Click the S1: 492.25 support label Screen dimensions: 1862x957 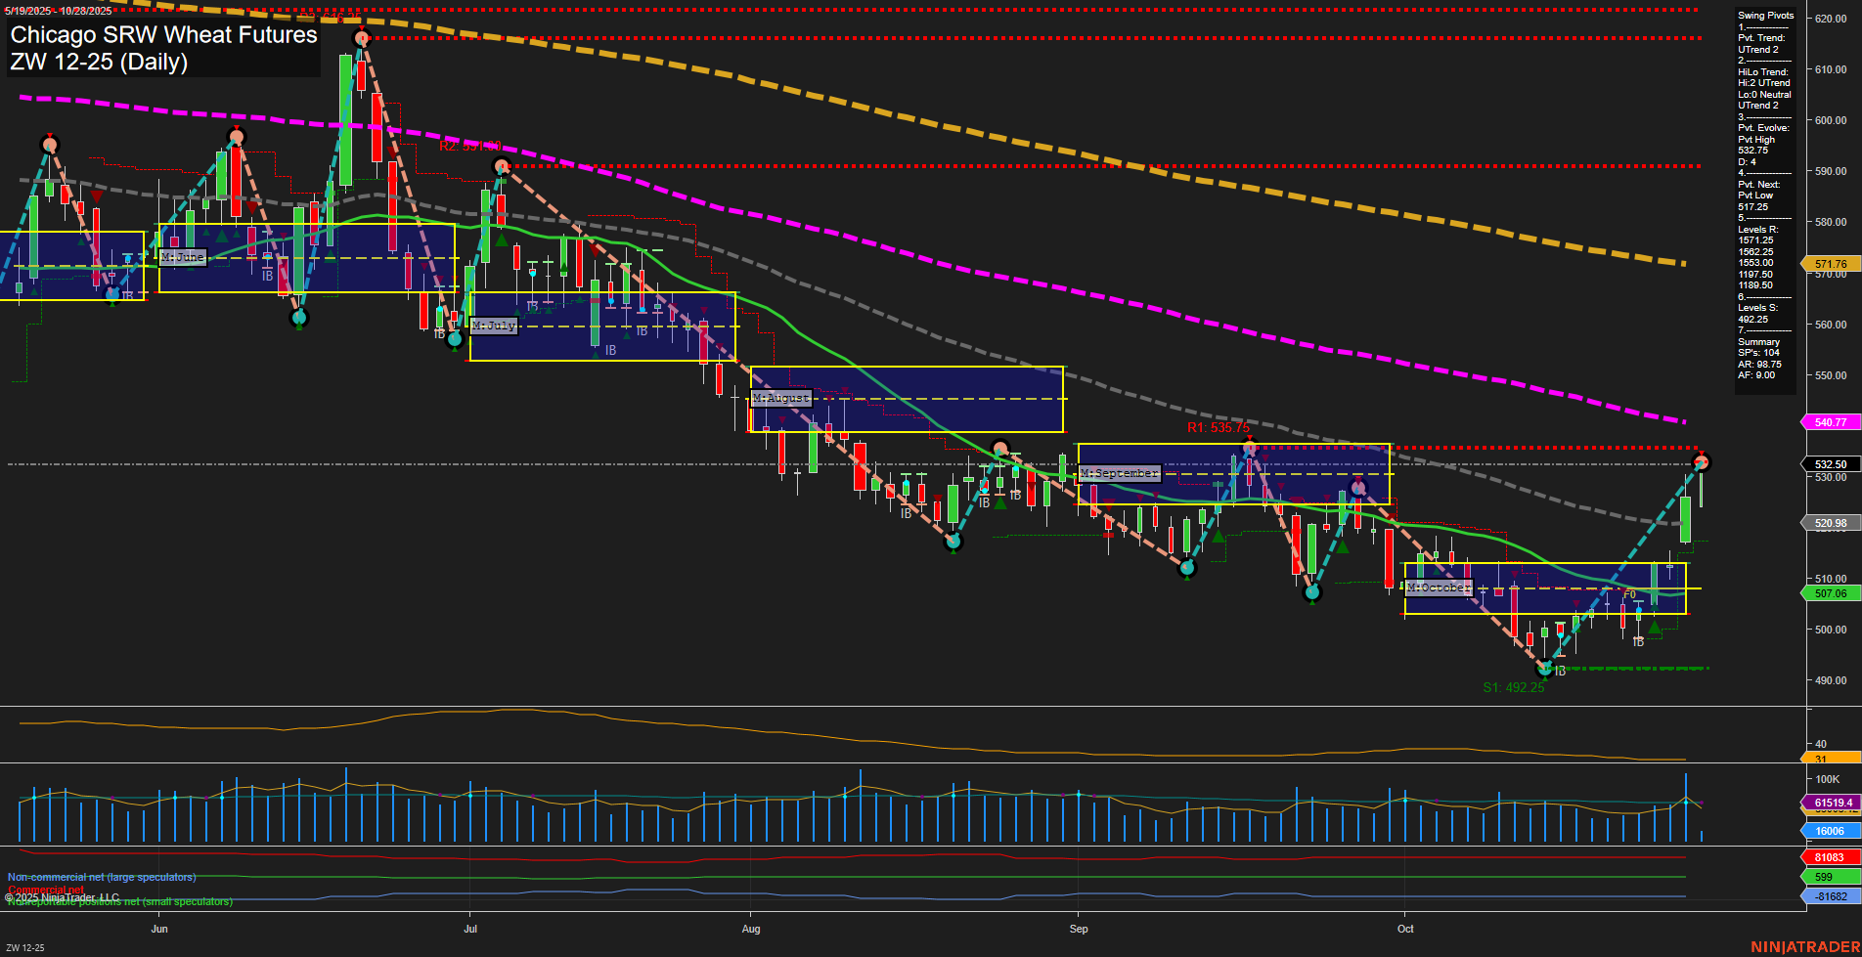(1512, 687)
